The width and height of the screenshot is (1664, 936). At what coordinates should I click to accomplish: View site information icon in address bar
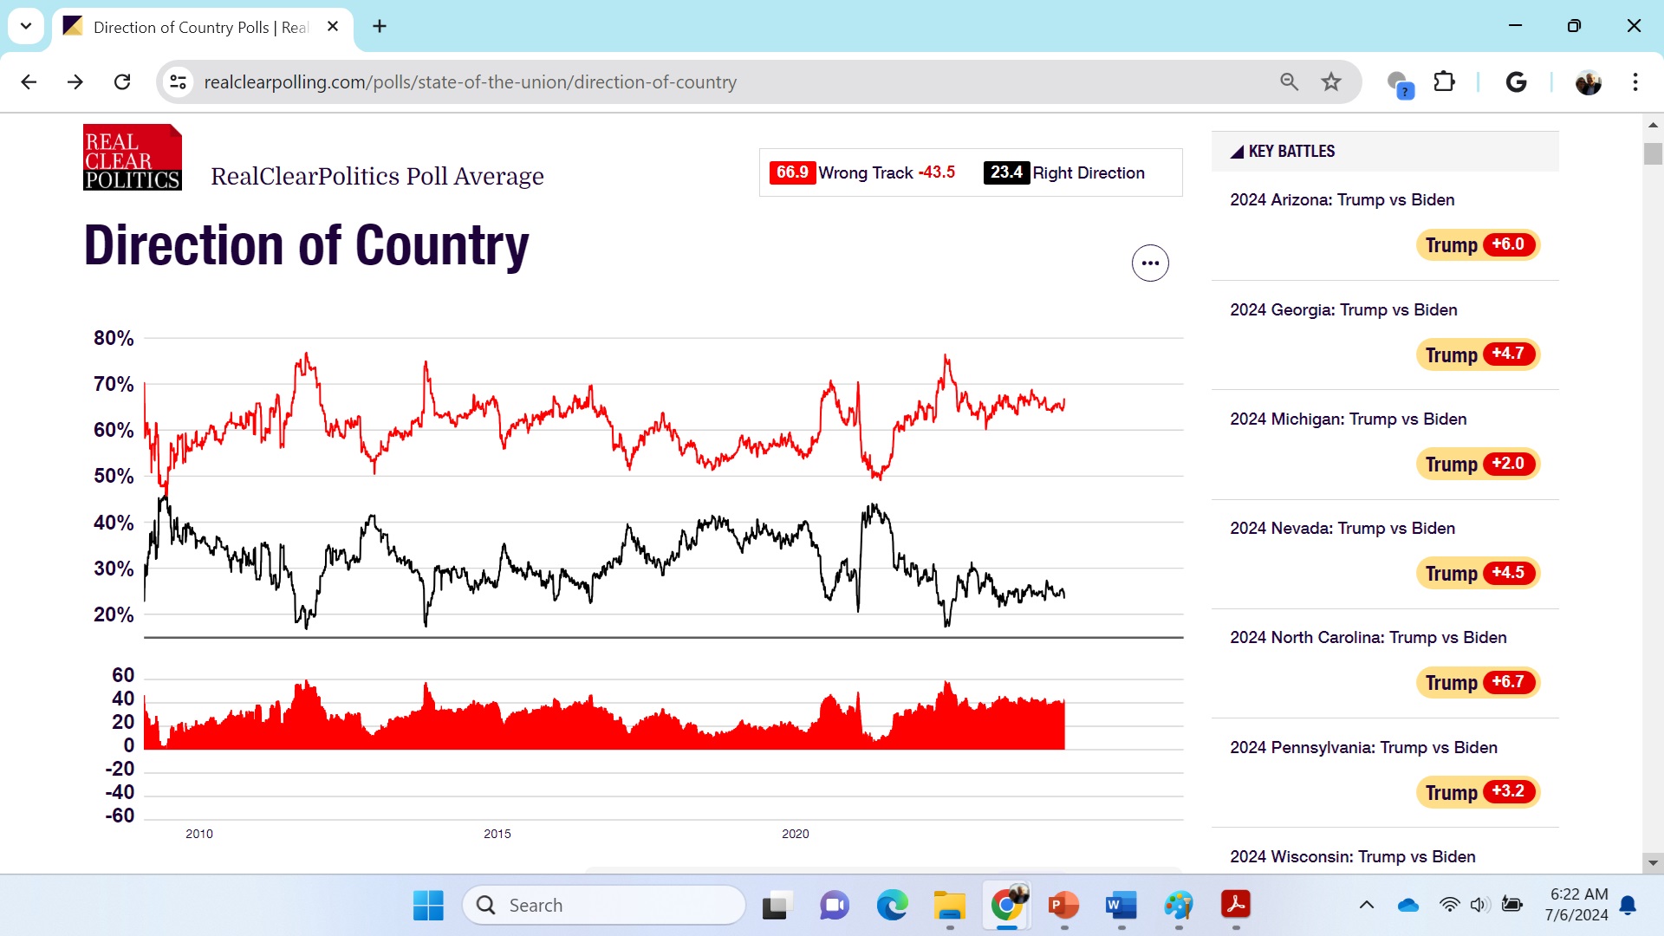click(178, 82)
